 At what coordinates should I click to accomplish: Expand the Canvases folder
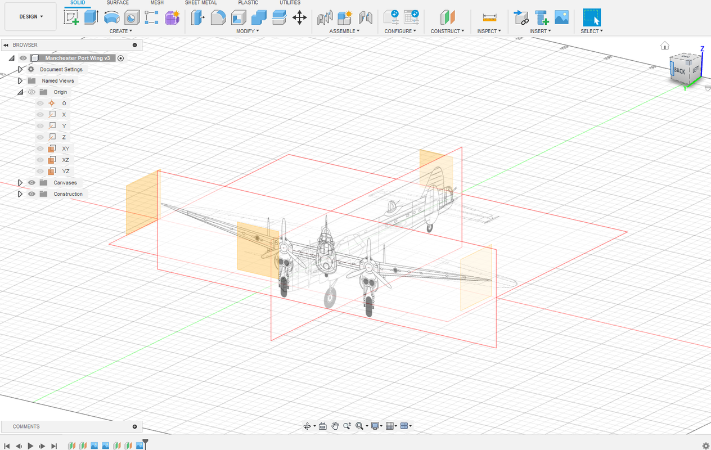click(x=20, y=183)
